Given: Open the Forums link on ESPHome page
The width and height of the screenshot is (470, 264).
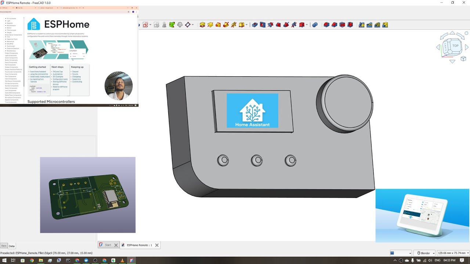Looking at the screenshot, I should [75, 74].
